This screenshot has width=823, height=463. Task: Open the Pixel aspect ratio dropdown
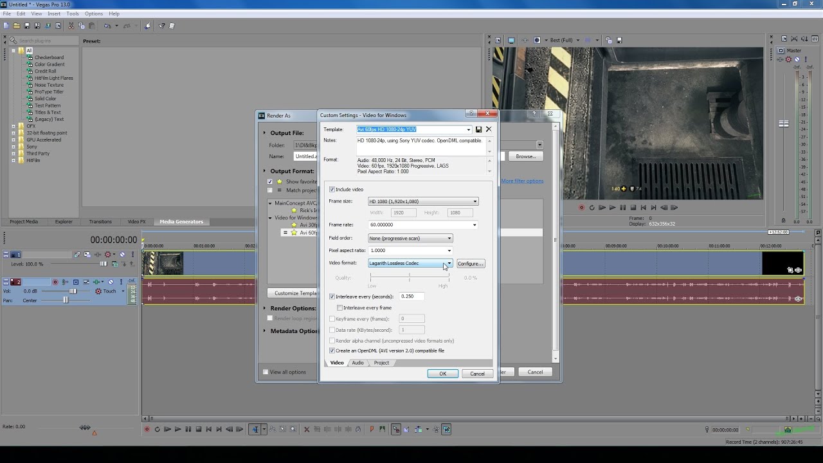(449, 250)
